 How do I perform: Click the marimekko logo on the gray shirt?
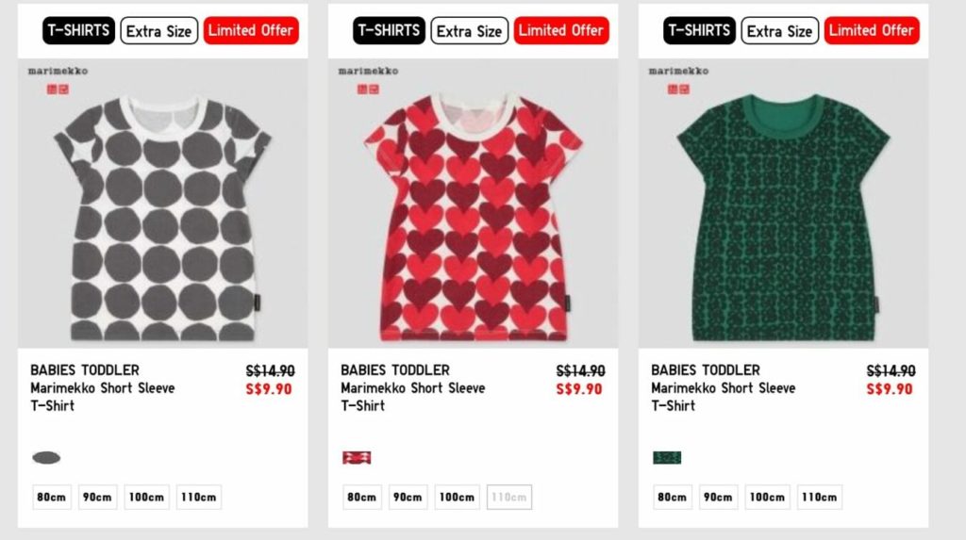pyautogui.click(x=58, y=71)
